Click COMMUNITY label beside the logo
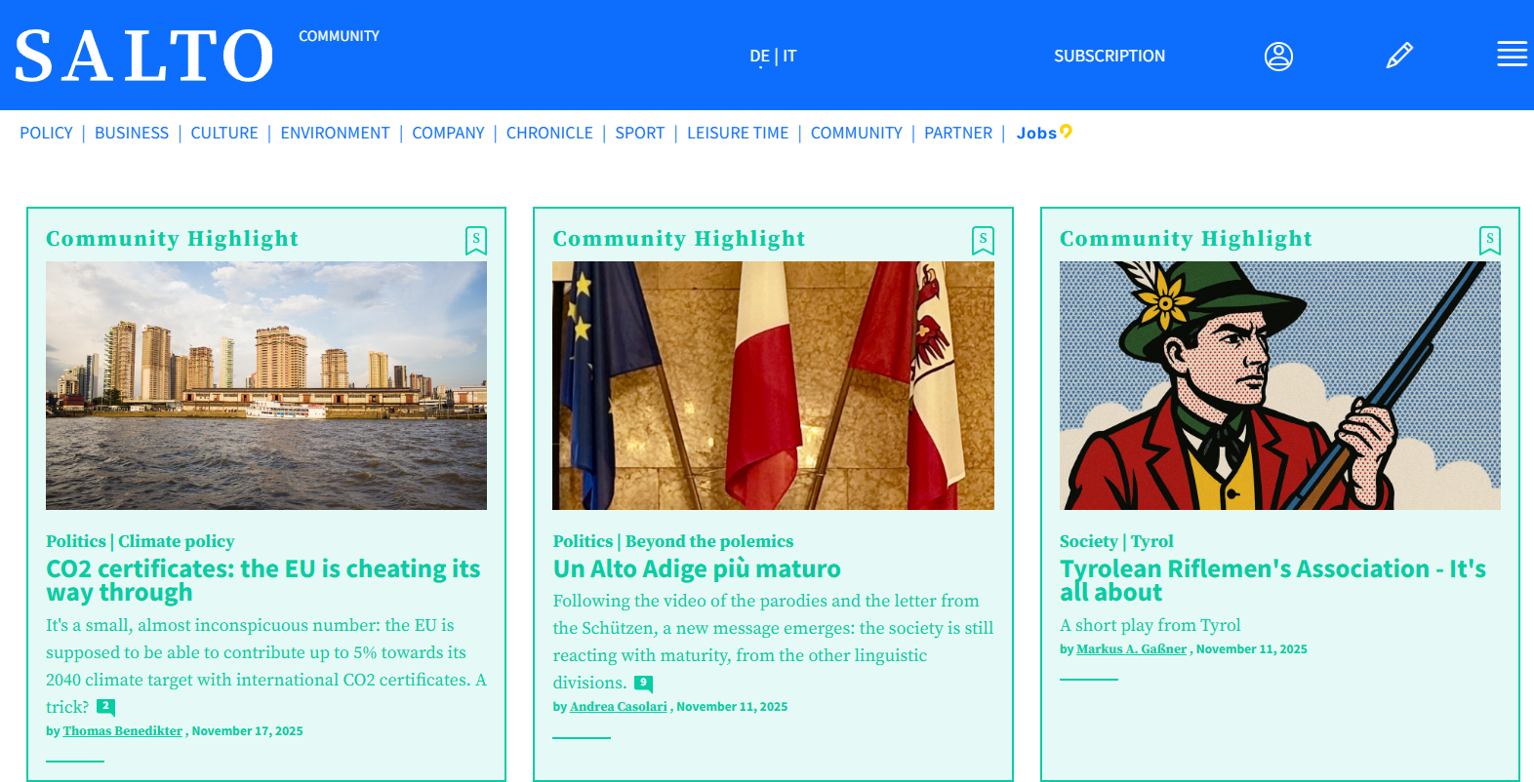Screen dimensions: 1534x782 pos(339,36)
